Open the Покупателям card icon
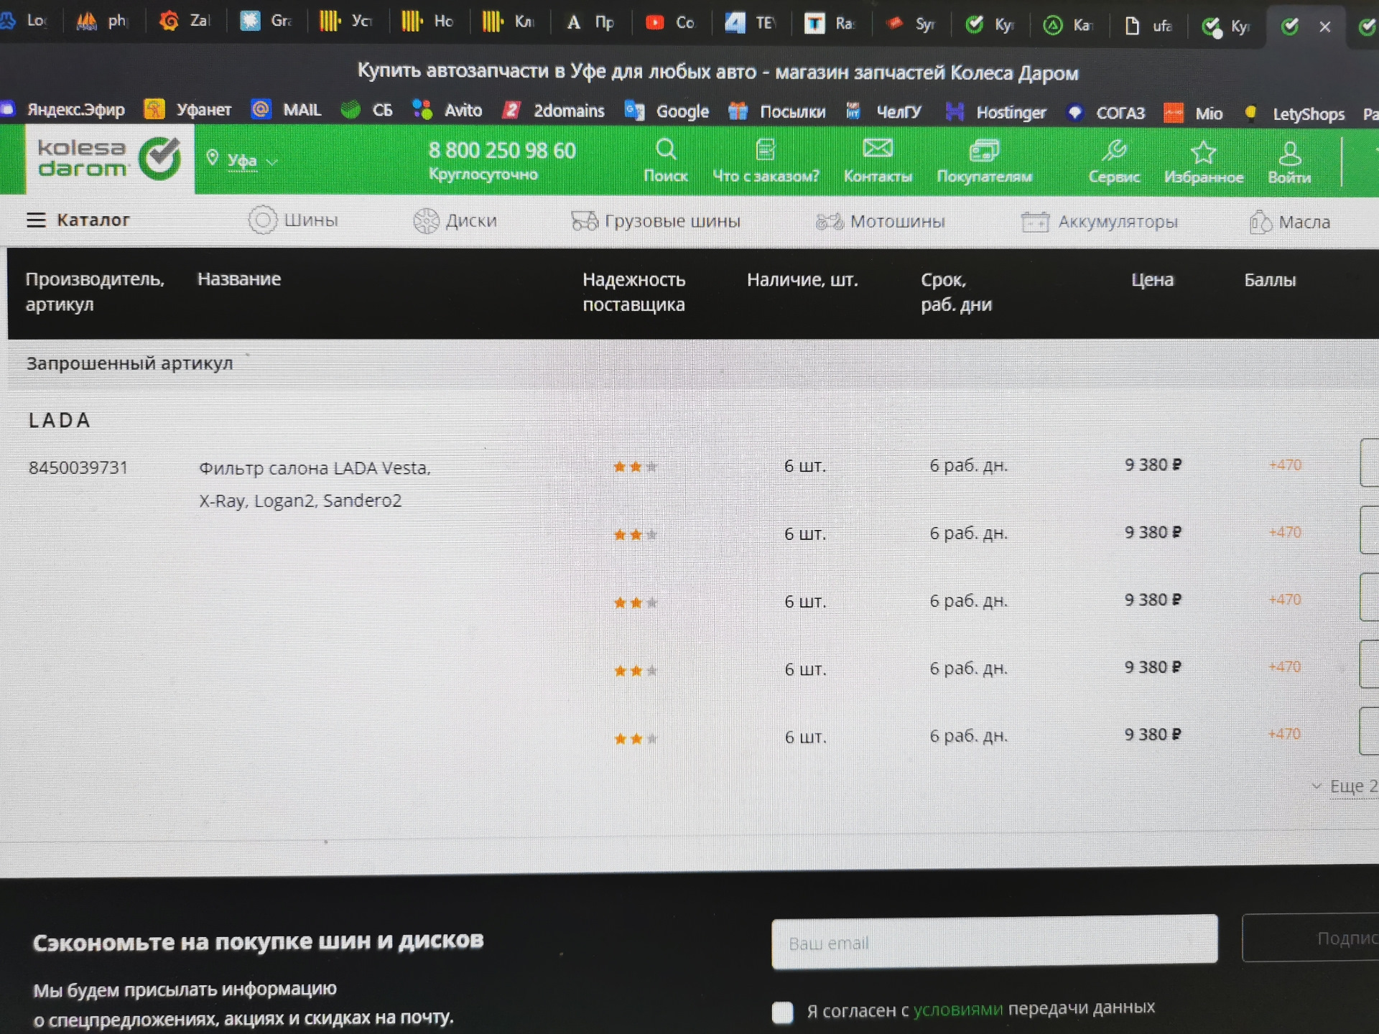1379x1034 pixels. (x=984, y=150)
